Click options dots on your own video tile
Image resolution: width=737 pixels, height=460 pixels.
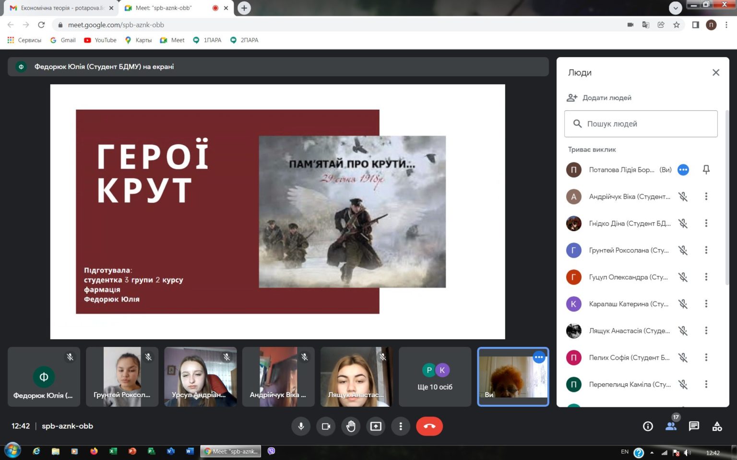tap(539, 357)
